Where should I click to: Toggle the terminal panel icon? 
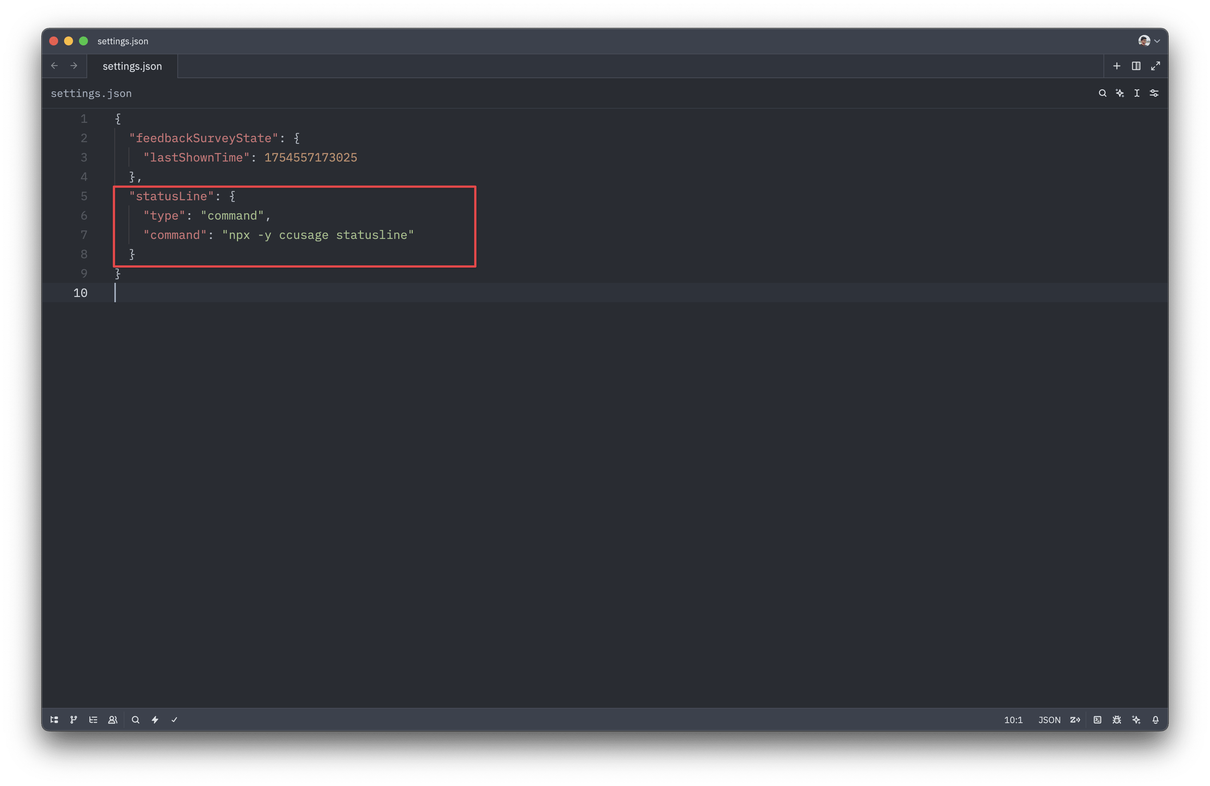point(1097,719)
